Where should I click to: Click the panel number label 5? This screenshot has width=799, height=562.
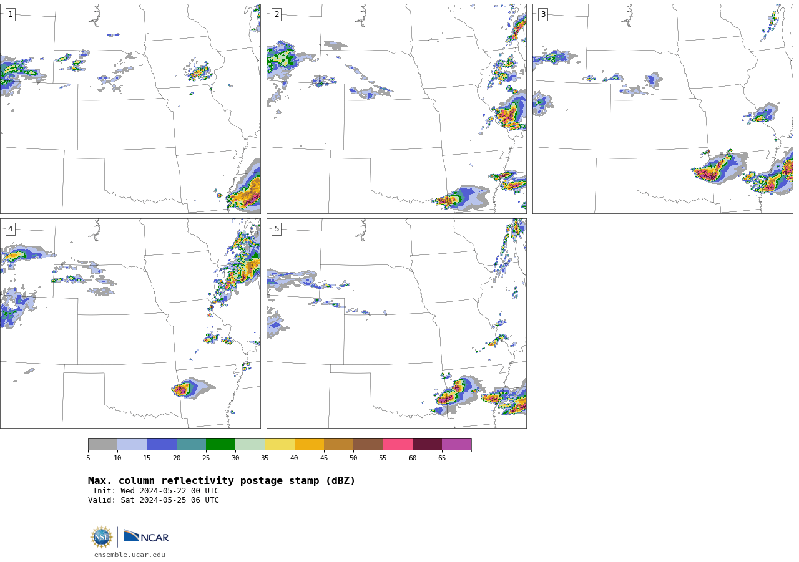(277, 229)
